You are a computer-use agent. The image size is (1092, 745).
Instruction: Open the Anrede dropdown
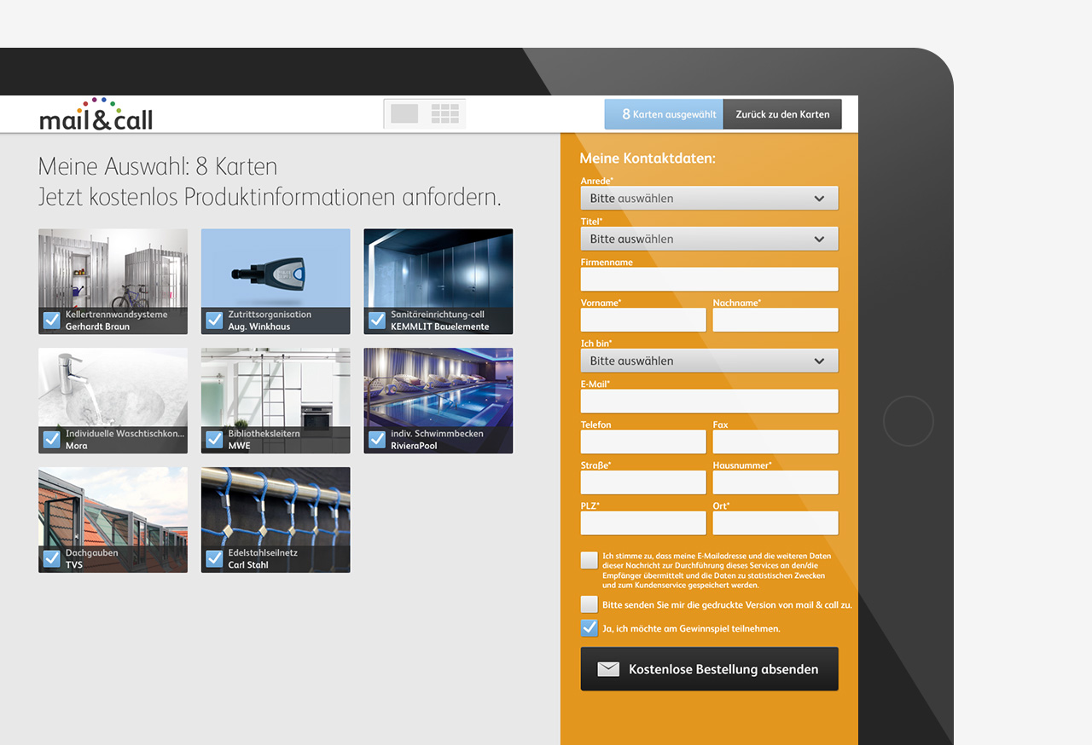(710, 198)
